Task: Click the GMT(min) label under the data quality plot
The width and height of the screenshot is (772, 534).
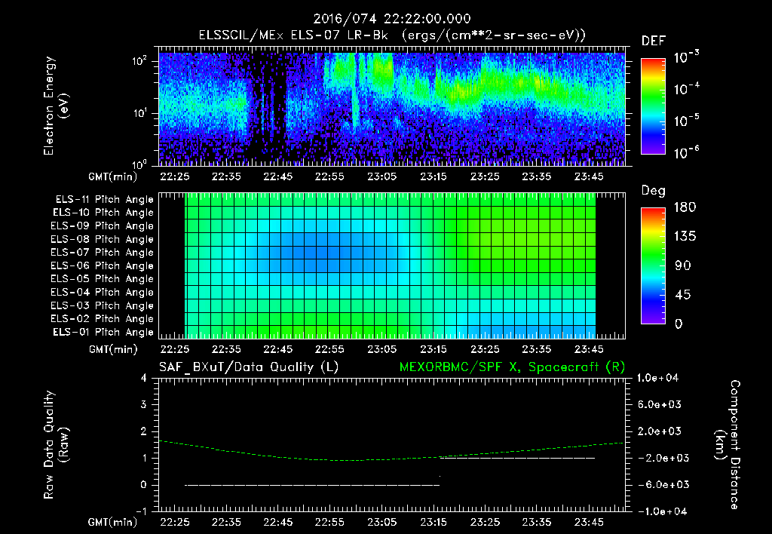Action: pos(113,522)
